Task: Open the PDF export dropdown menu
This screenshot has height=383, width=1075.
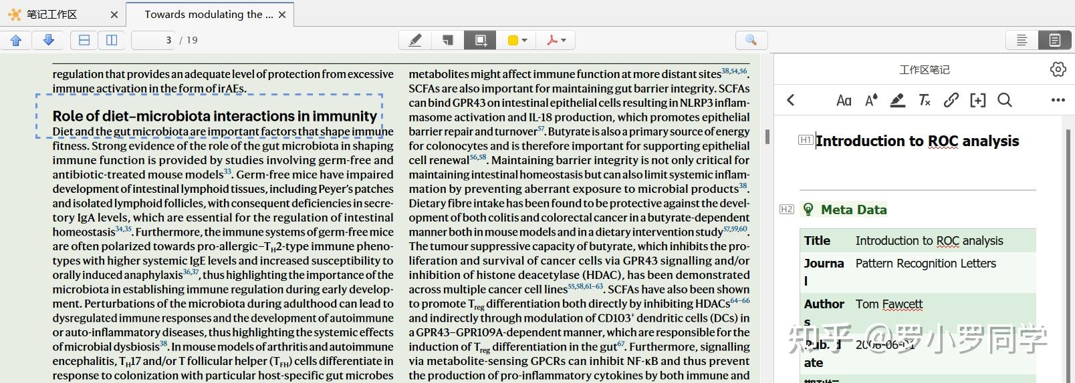Action: pos(556,40)
